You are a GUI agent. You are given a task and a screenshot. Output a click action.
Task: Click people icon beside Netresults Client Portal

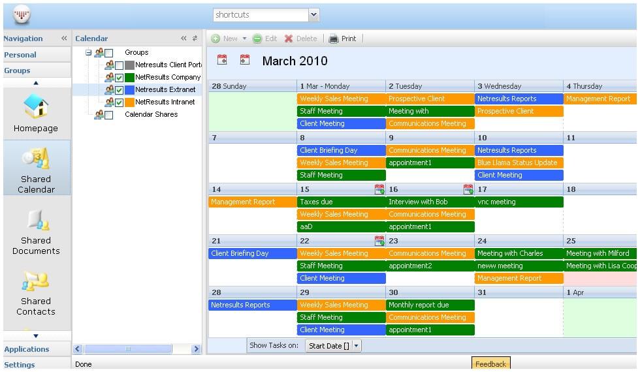tap(110, 65)
